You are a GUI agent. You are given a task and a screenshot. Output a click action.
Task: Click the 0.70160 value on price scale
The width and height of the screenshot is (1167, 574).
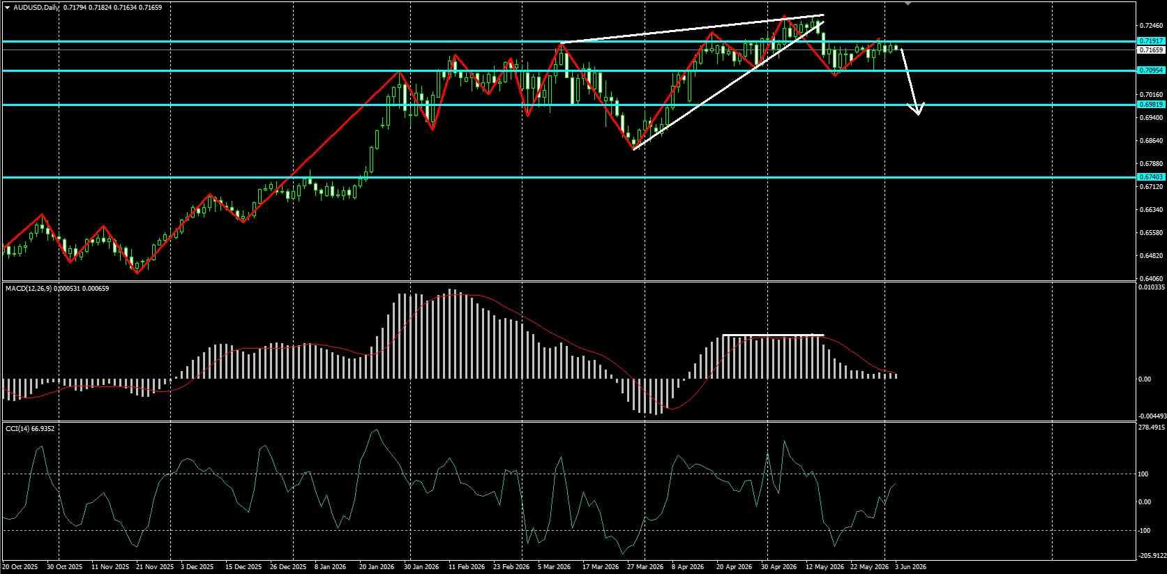(x=1151, y=94)
